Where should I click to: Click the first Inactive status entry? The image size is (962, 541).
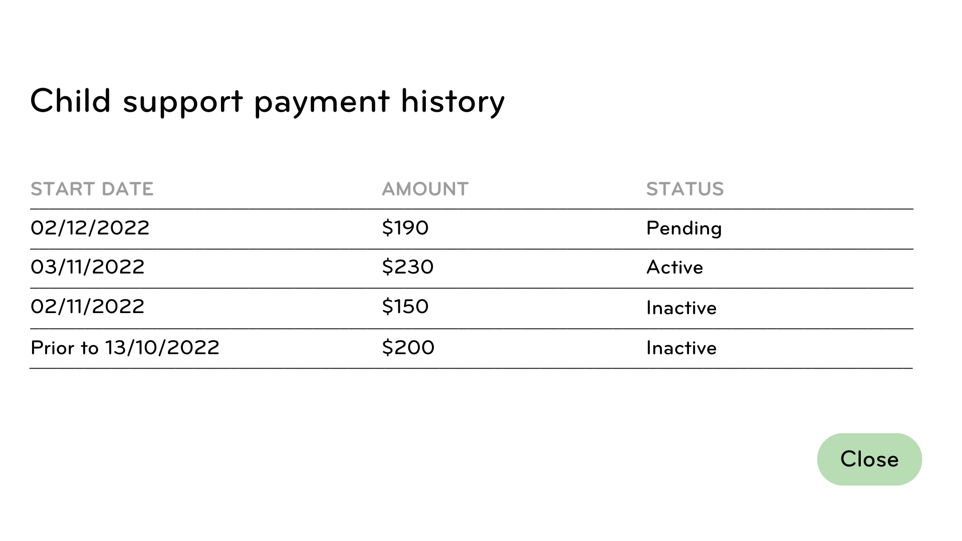tap(681, 307)
